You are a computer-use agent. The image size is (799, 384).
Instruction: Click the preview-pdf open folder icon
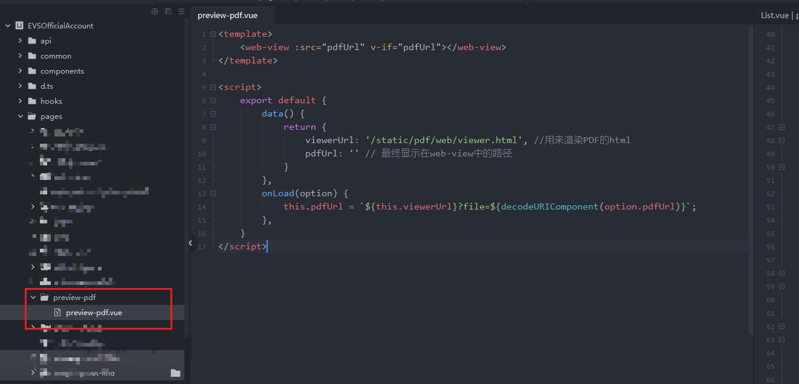[44, 298]
